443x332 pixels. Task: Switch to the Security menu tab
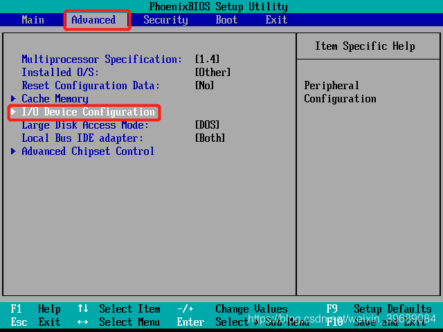tap(165, 20)
